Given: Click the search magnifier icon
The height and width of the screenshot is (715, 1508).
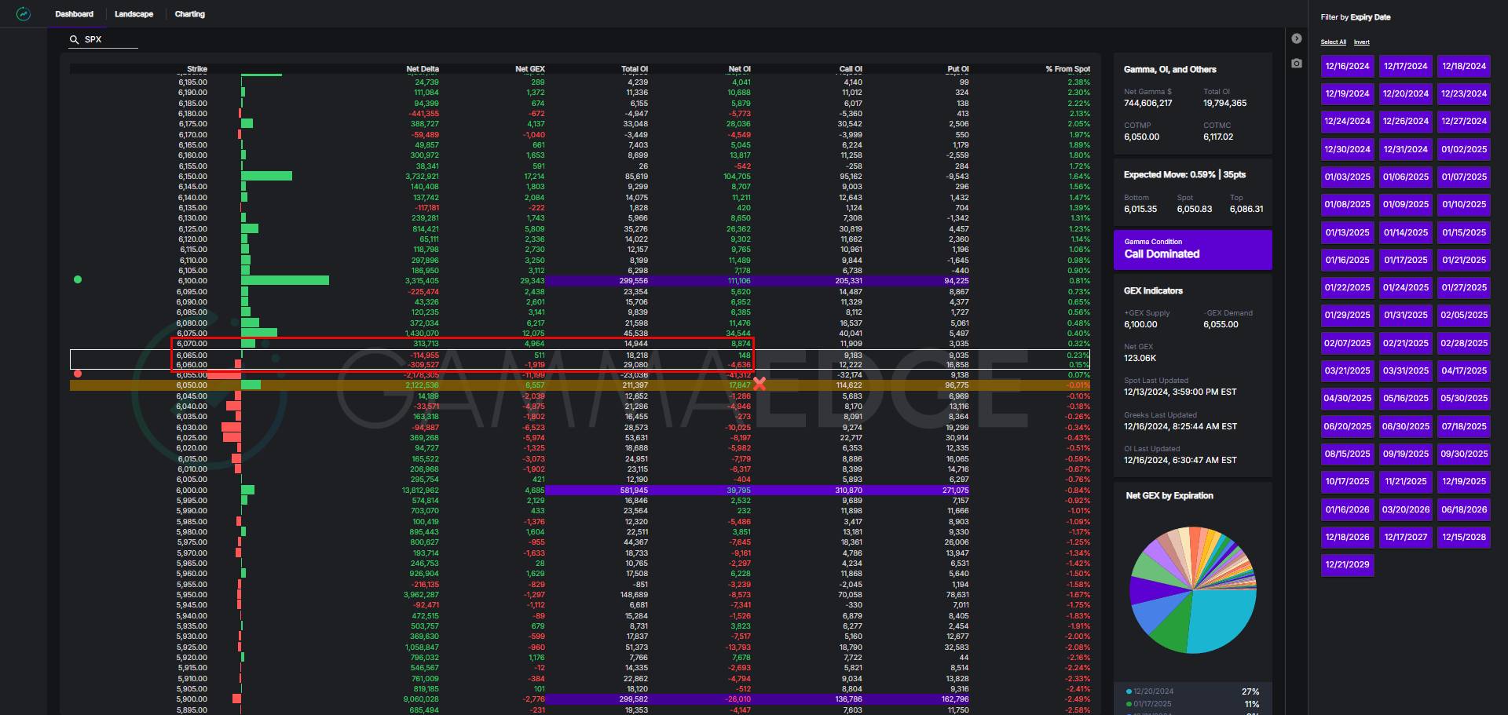Looking at the screenshot, I should point(75,39).
